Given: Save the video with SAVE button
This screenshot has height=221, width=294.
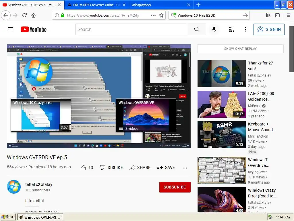Looking at the screenshot, I should 166,167.
